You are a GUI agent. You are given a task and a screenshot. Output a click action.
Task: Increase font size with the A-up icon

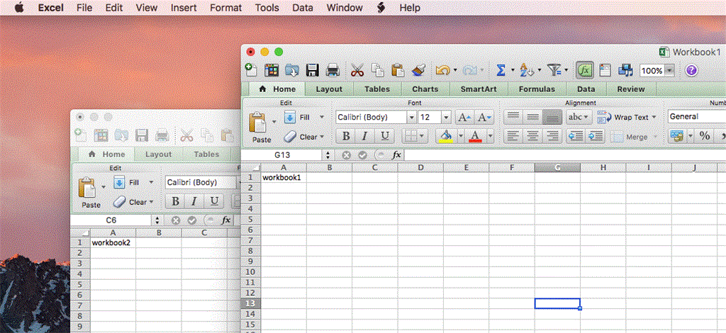pyautogui.click(x=464, y=118)
